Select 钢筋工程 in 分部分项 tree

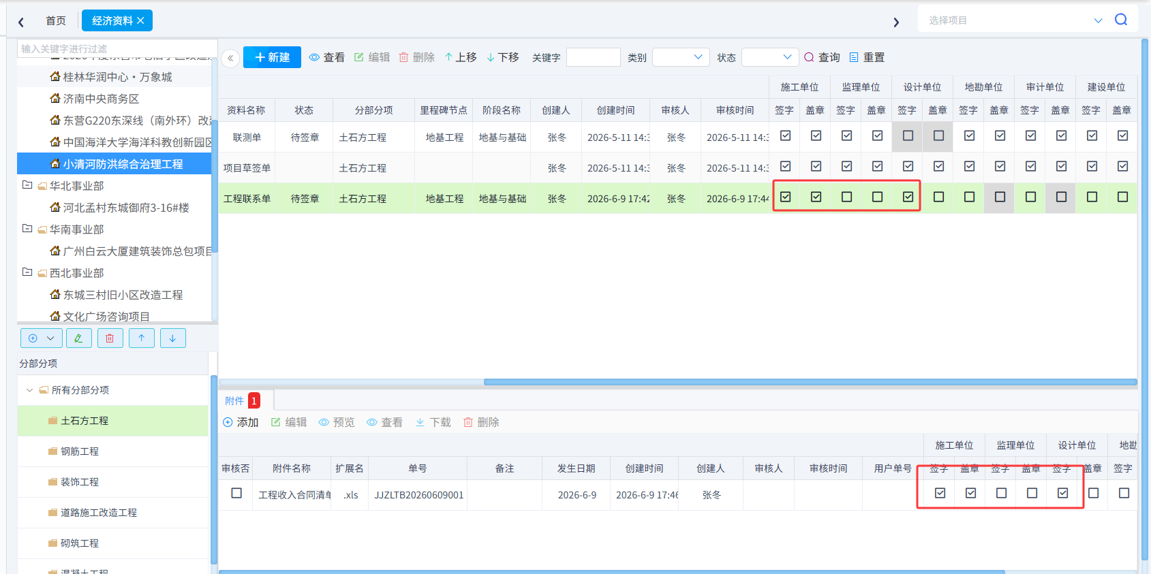(80, 451)
